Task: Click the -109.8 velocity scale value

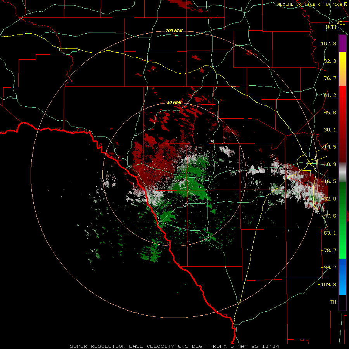Action: (x=327, y=285)
